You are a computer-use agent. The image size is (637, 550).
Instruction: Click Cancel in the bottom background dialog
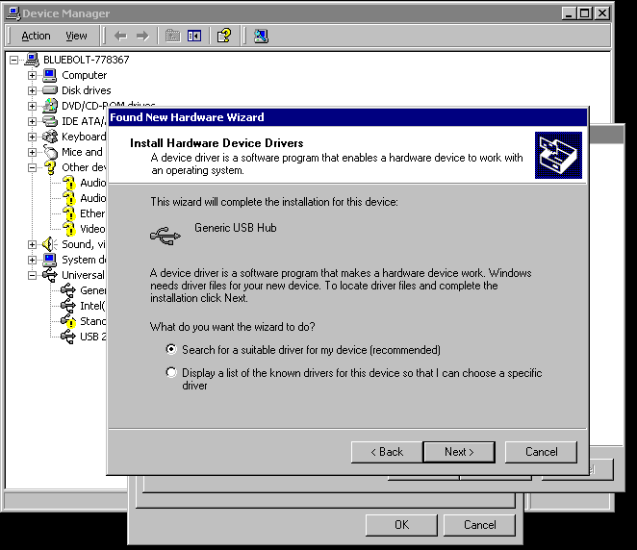click(x=480, y=525)
